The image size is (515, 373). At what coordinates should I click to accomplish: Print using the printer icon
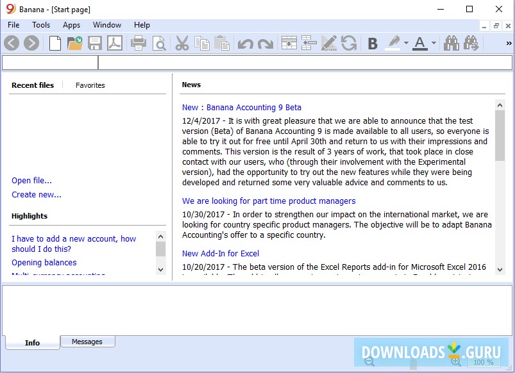139,43
